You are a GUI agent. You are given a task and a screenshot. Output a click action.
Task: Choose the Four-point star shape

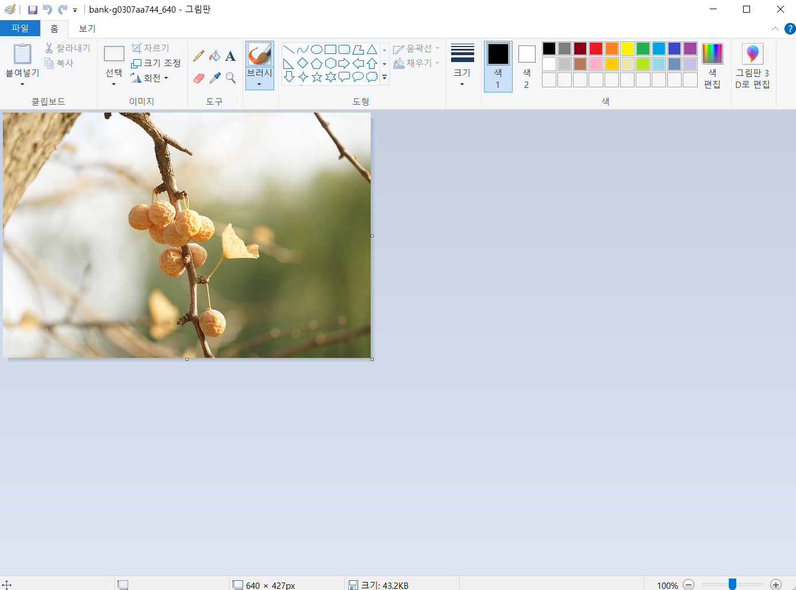coord(303,77)
